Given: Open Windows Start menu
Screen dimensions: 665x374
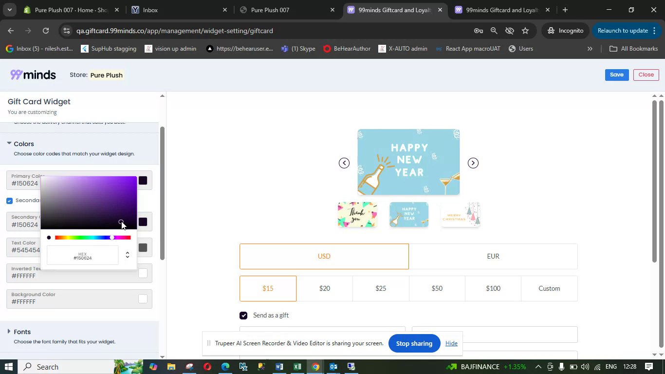Looking at the screenshot, I should [9, 367].
